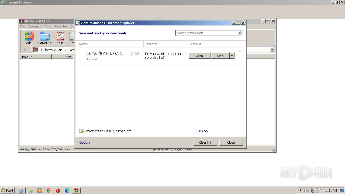Open Options link in downloads dialog

(x=85, y=143)
